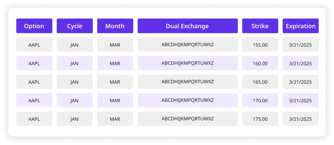Select MAR month in the 165.00 row
This screenshot has height=145, width=334.
[115, 82]
